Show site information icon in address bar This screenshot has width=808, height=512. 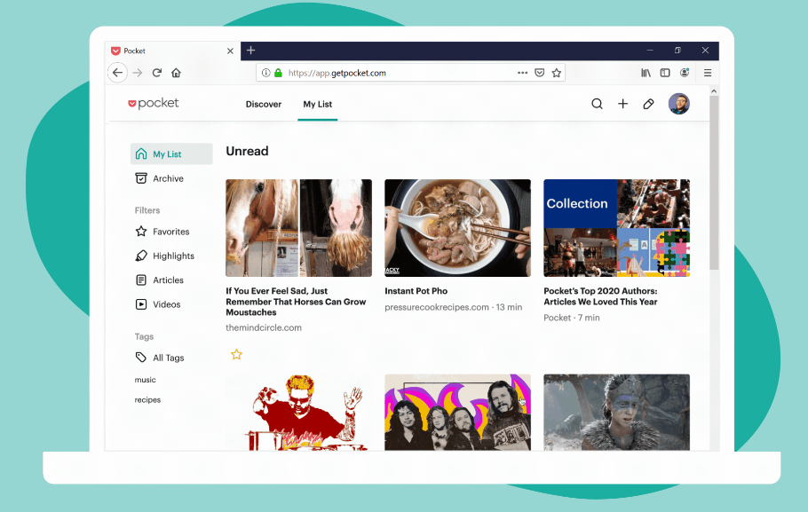265,73
